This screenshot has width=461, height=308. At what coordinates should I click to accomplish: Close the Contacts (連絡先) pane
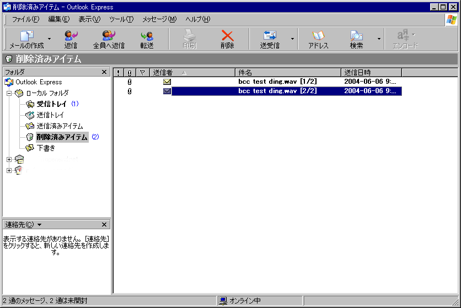(x=104, y=225)
